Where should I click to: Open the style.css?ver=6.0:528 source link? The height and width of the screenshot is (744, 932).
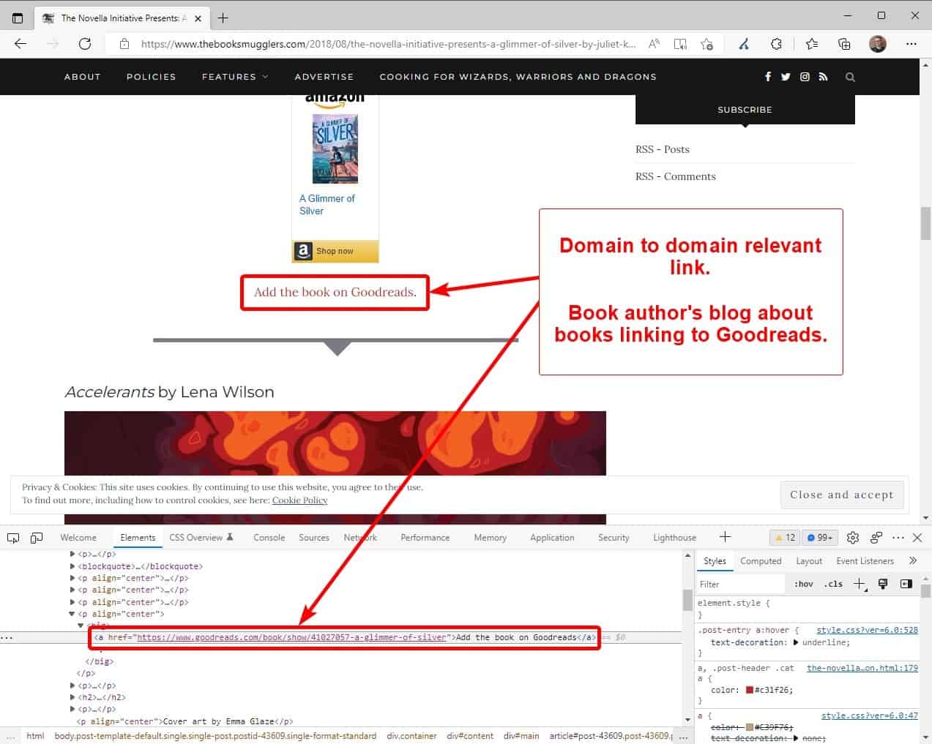(x=867, y=630)
